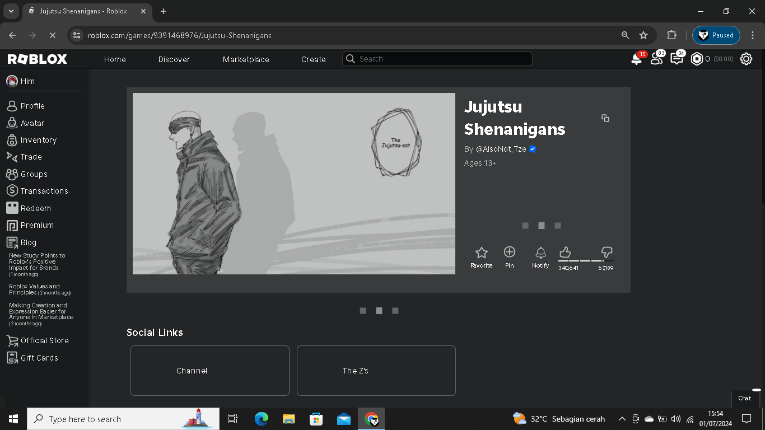The width and height of the screenshot is (765, 430).
Task: Go back to the previous page
Action: 13,35
